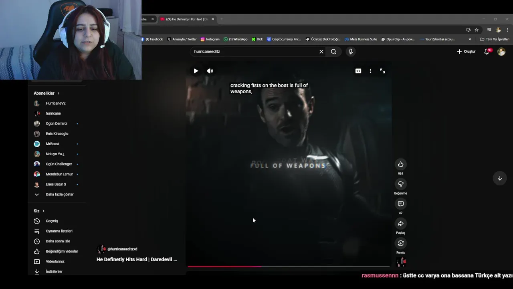Open the Remix option
This screenshot has width=513, height=289.
(x=400, y=243)
